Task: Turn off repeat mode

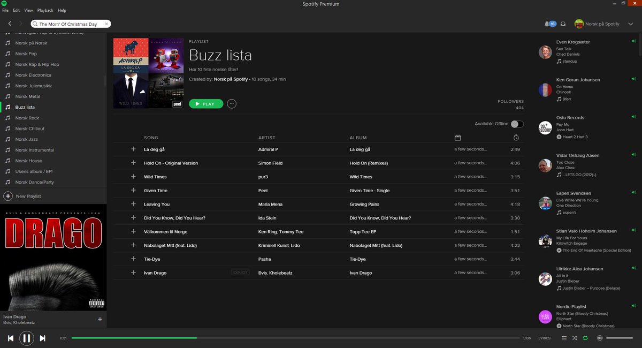Action: click(586, 338)
